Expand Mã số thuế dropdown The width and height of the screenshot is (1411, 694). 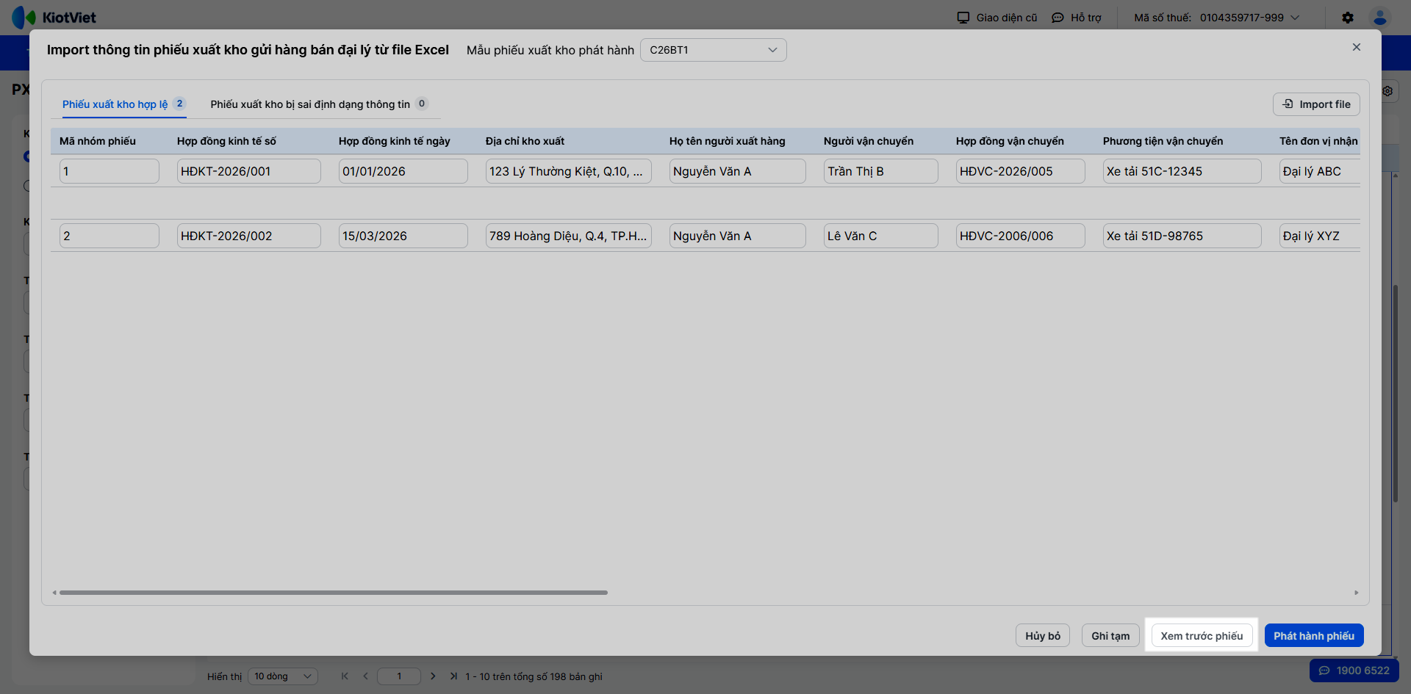(x=1217, y=18)
